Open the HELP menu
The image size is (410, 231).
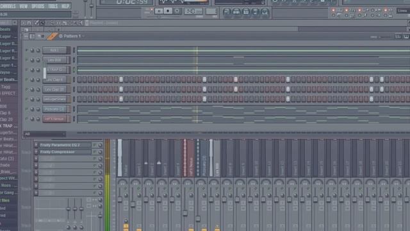[65, 6]
